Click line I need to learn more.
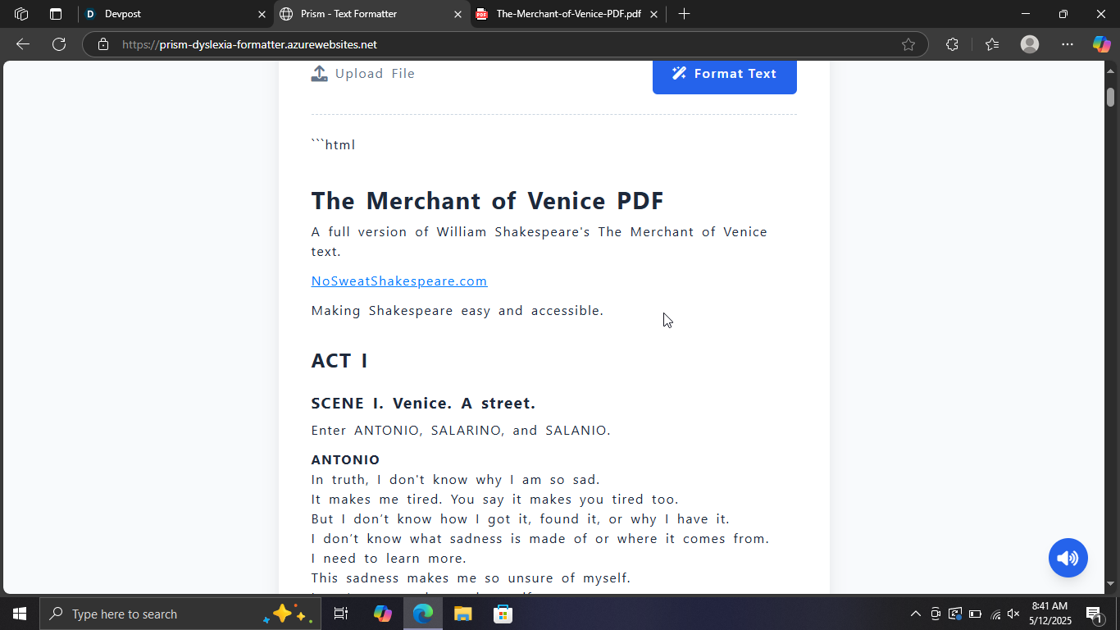The image size is (1120, 630). tap(389, 559)
